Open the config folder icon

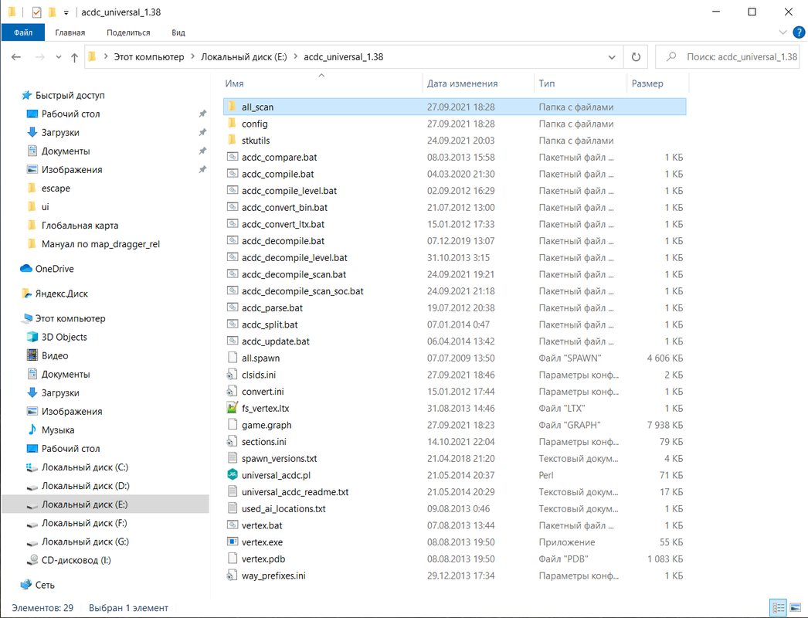click(x=233, y=124)
